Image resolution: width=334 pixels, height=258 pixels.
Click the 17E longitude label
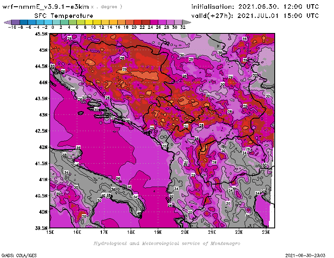104,232
